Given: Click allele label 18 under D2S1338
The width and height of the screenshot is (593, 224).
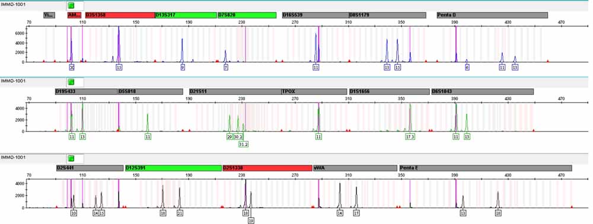Looking at the screenshot, I should (x=246, y=213).
